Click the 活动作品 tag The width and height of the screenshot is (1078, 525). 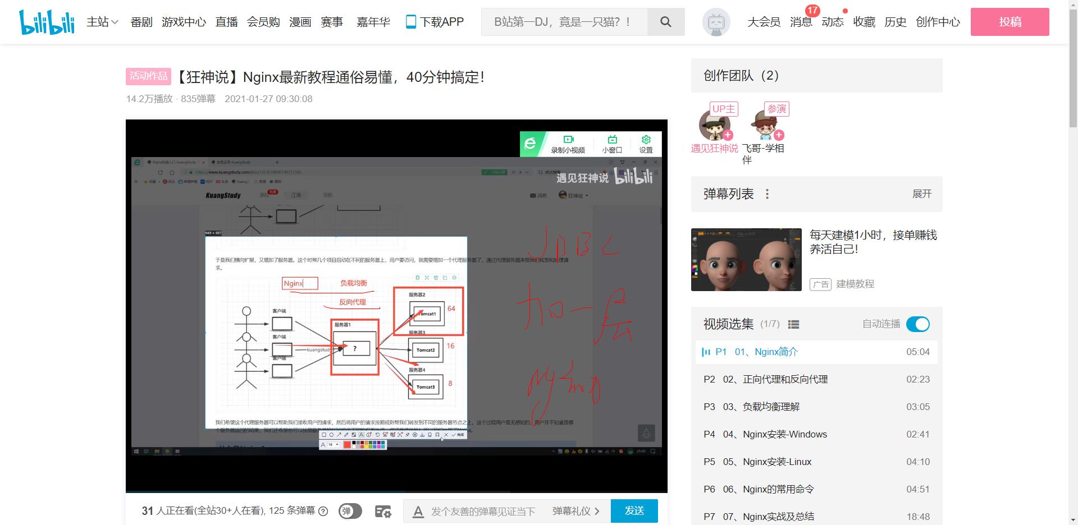(148, 76)
